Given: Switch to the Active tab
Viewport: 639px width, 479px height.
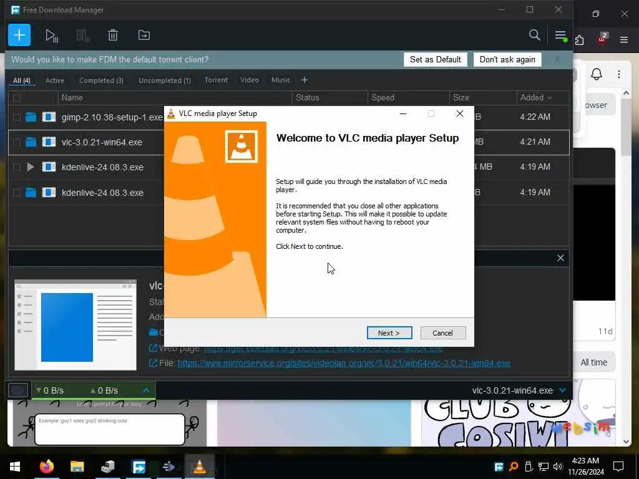Looking at the screenshot, I should coord(55,80).
